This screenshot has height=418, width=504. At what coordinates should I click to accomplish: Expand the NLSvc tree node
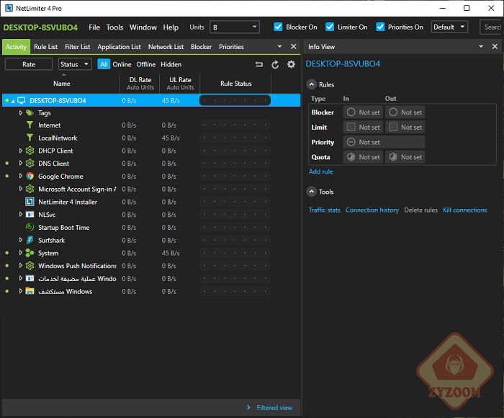(x=21, y=214)
